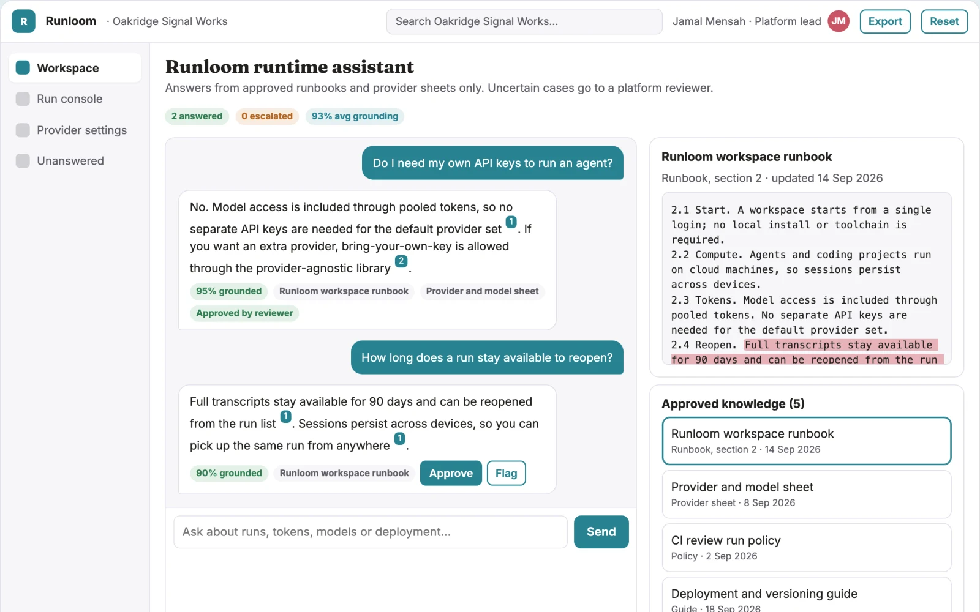
Task: Reset the assistant session
Action: point(944,21)
